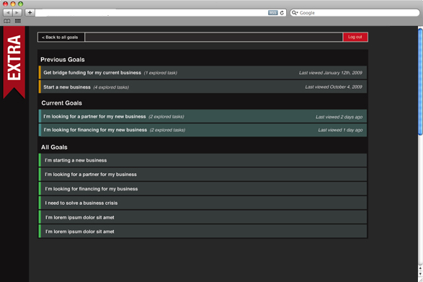Viewport: 423px width, 282px height.
Task: Go back with the browser back arrow
Action: point(7,12)
